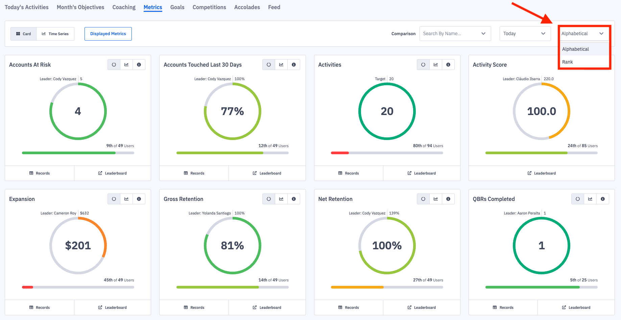
Task: Select Rank option in sort list
Action: [x=584, y=62]
